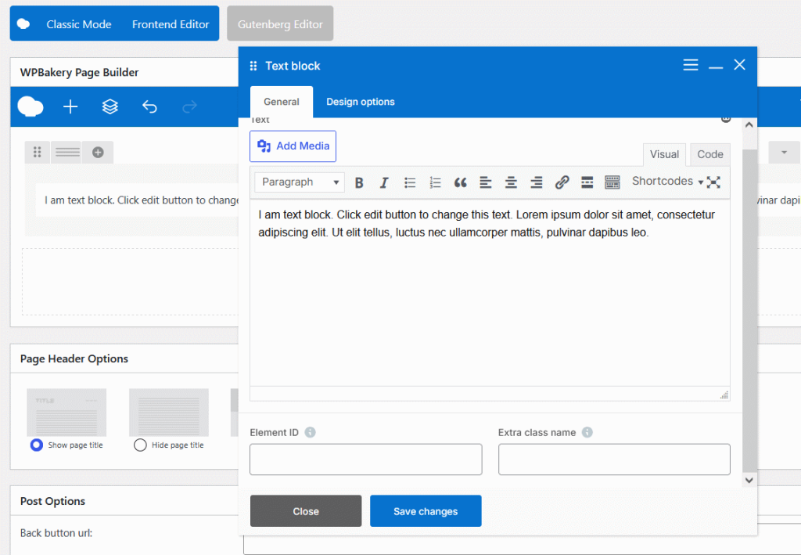The height and width of the screenshot is (555, 801).
Task: Insert numbered list
Action: (x=435, y=182)
